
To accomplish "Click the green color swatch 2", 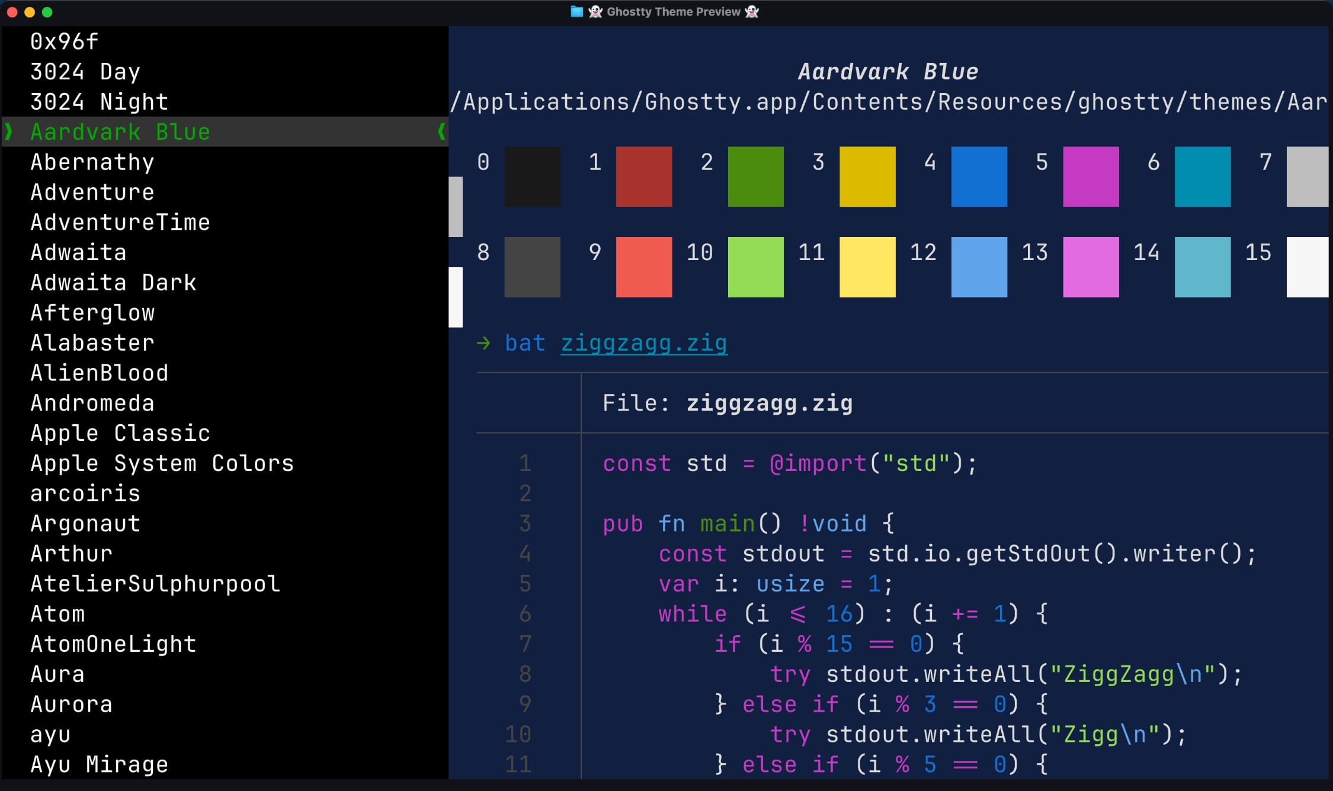I will (755, 177).
